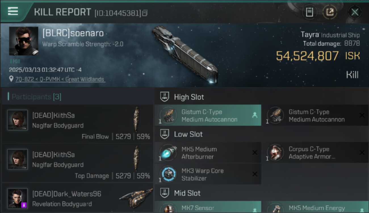Viewport: 369px width, 213px height.
Task: Copy the kill report ID
Action: point(145,13)
